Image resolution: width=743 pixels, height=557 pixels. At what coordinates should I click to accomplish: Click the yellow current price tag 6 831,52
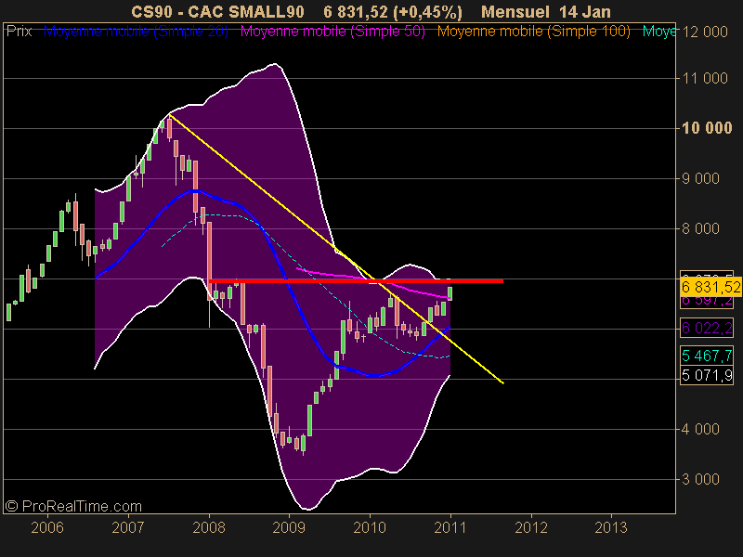[710, 287]
